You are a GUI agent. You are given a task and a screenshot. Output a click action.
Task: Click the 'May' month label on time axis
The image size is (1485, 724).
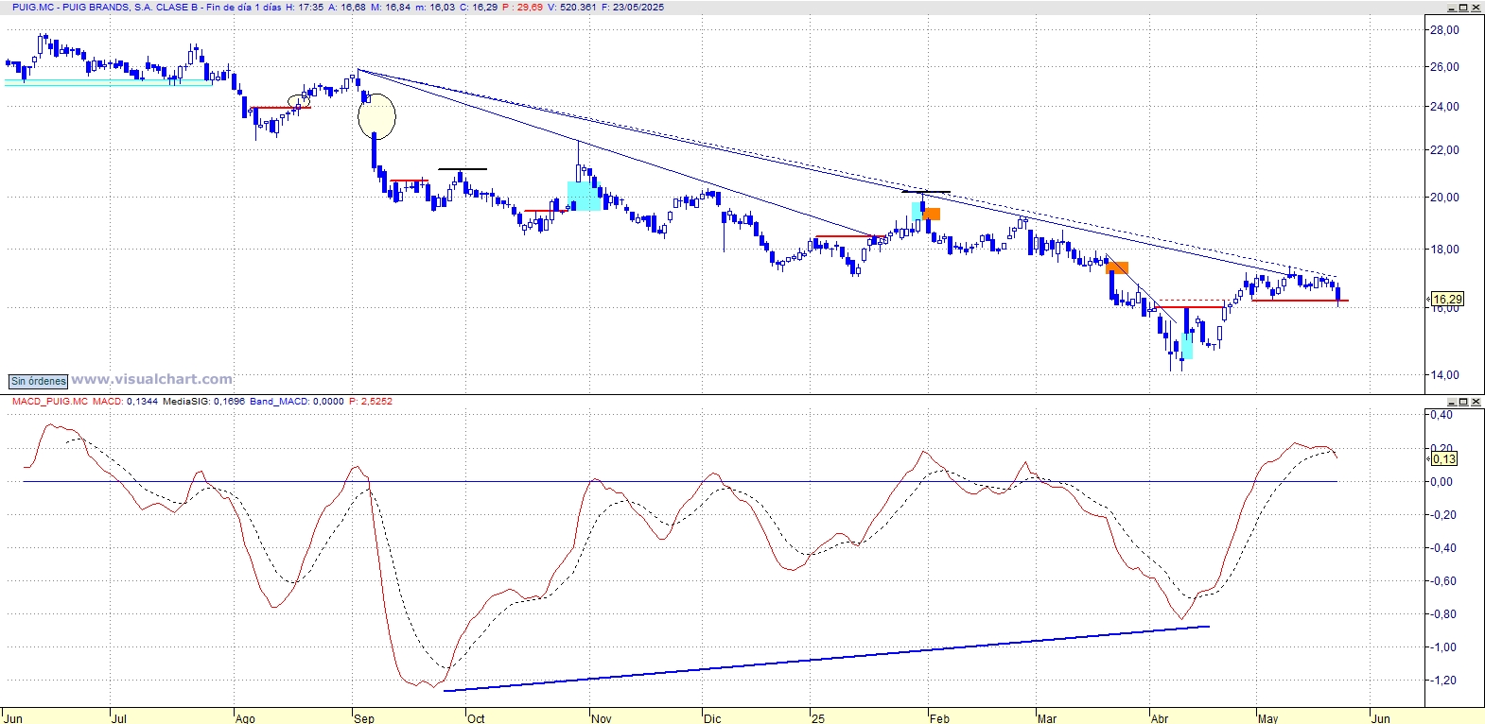[x=1268, y=718]
